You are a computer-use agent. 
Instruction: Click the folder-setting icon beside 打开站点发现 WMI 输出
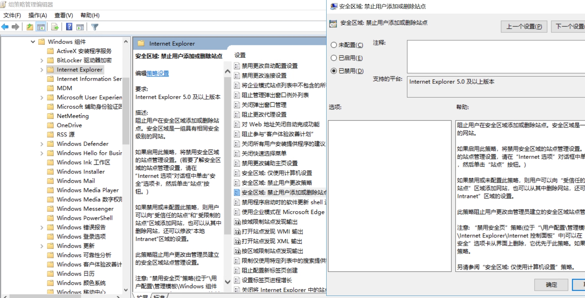[237, 232]
